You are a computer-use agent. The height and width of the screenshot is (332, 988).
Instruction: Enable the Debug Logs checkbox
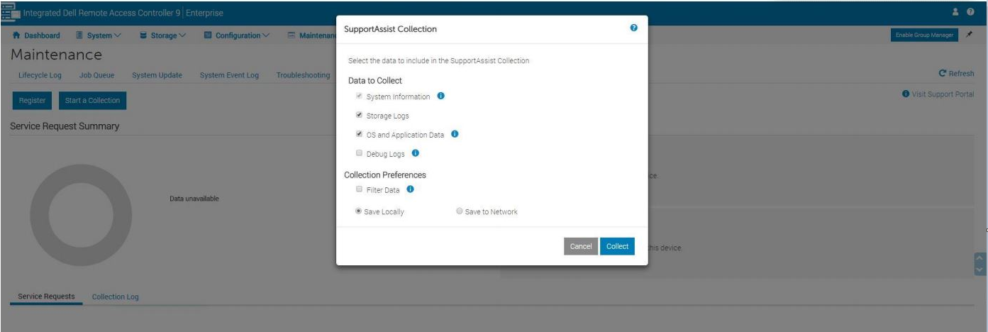[x=360, y=153]
